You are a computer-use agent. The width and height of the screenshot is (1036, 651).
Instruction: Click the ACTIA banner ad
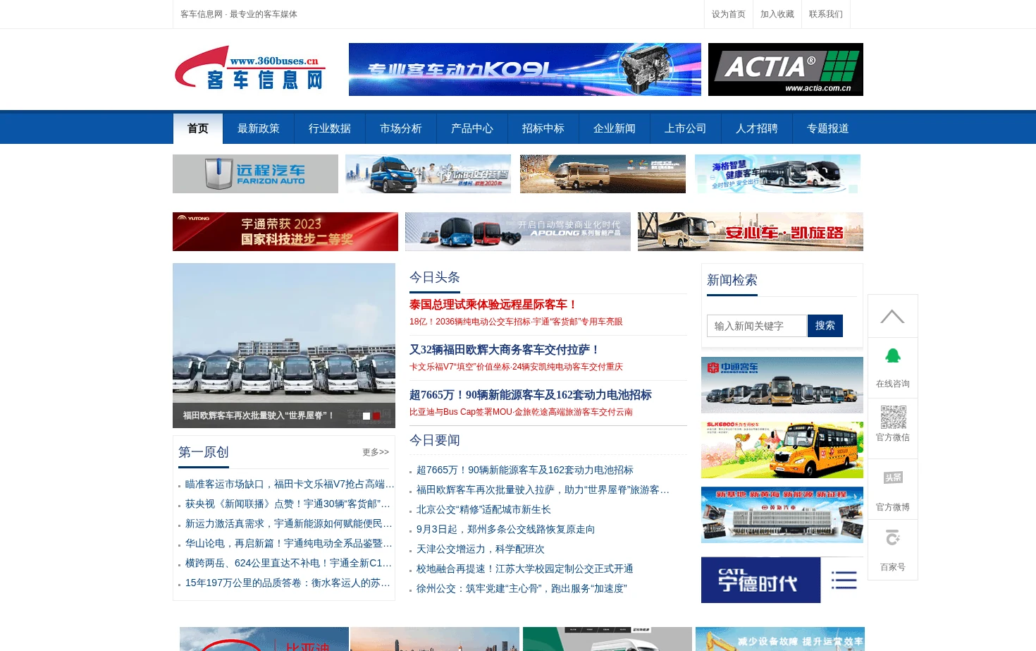point(786,69)
